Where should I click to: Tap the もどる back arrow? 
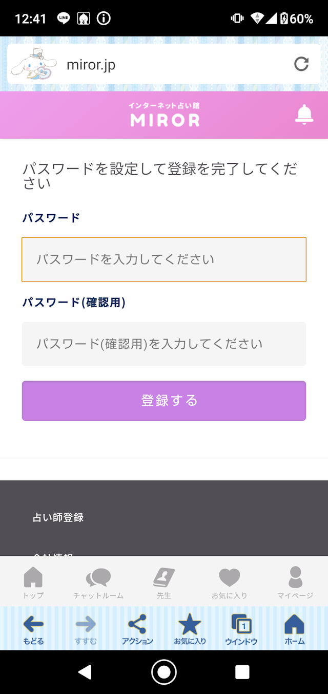(33, 629)
